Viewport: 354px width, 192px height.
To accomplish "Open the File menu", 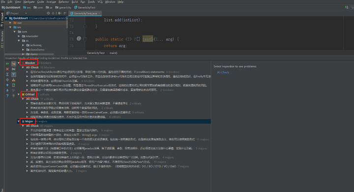I will [3, 2].
